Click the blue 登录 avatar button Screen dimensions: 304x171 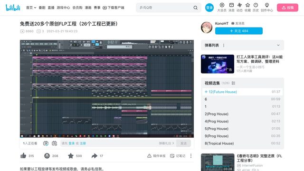(209, 8)
